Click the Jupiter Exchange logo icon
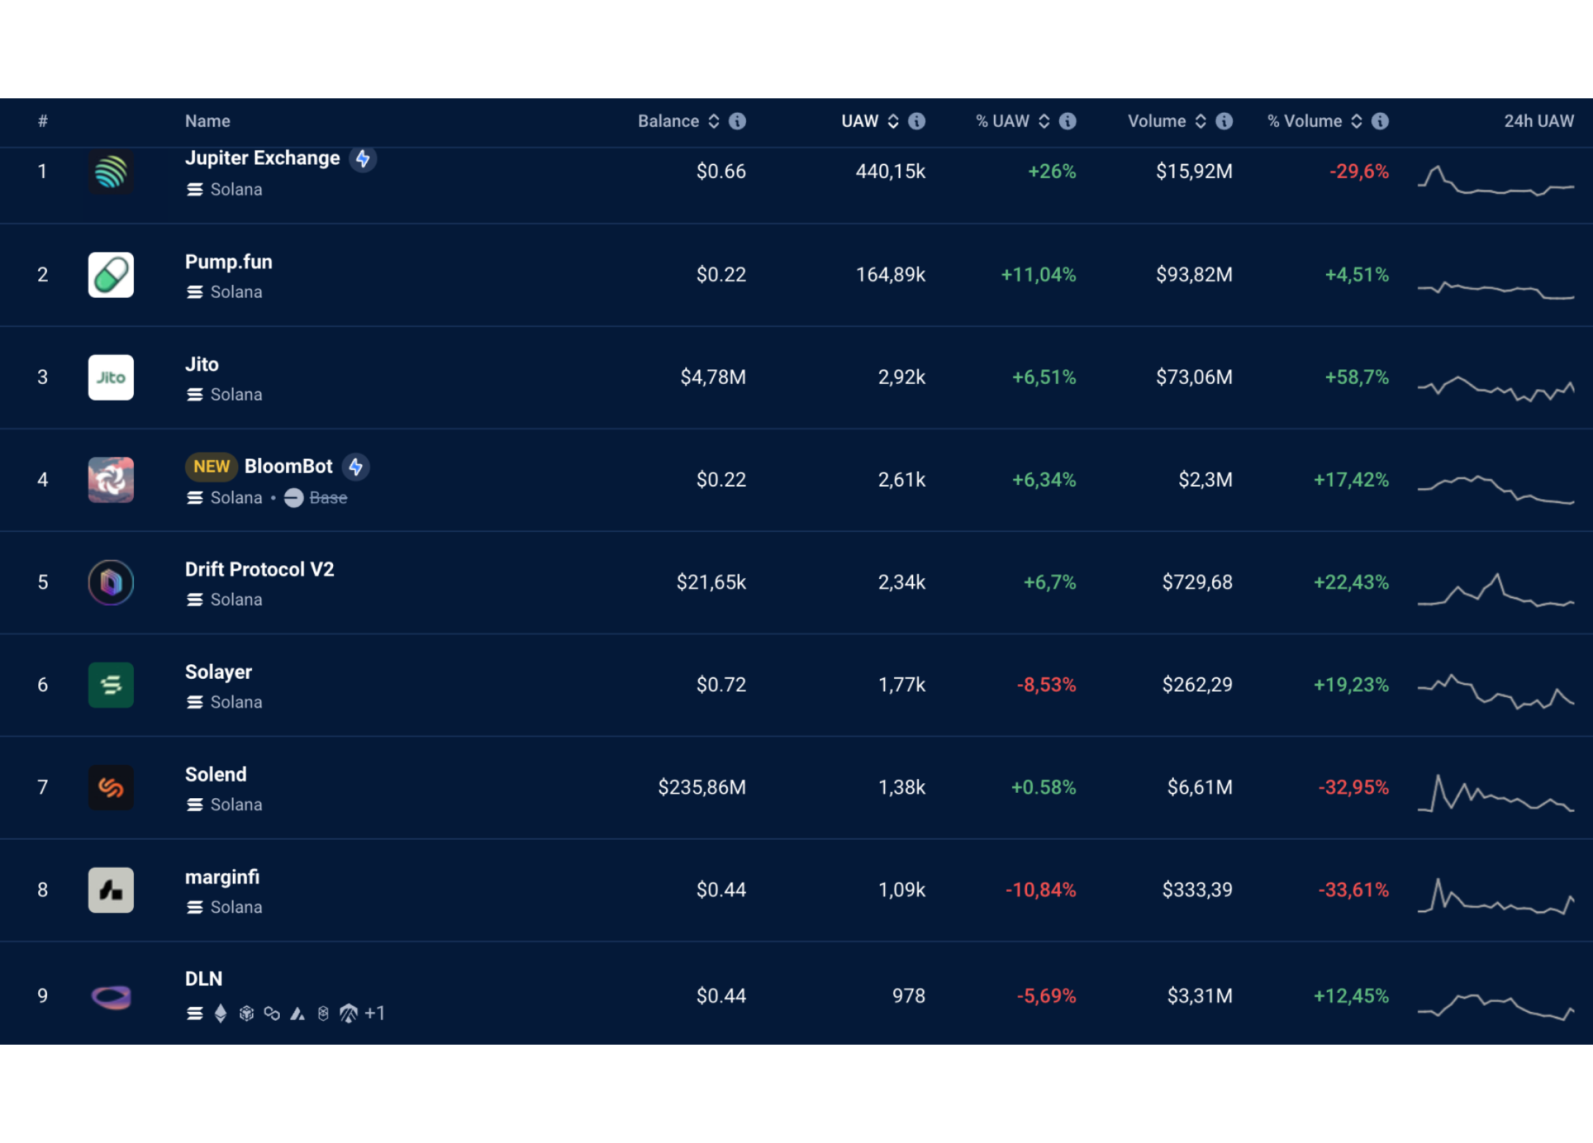Image resolution: width=1593 pixels, height=1143 pixels. pyautogui.click(x=111, y=172)
